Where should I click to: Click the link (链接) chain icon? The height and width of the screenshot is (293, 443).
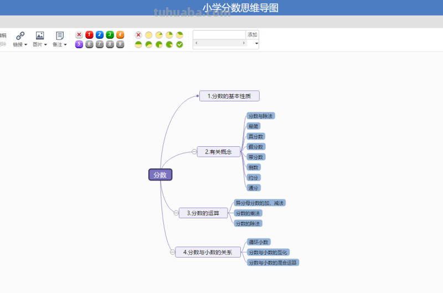click(20, 35)
